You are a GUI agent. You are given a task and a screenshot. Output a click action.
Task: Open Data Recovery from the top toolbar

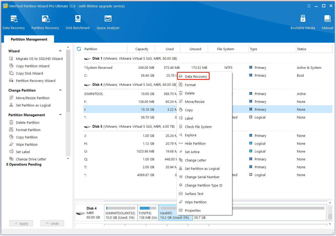[14, 23]
